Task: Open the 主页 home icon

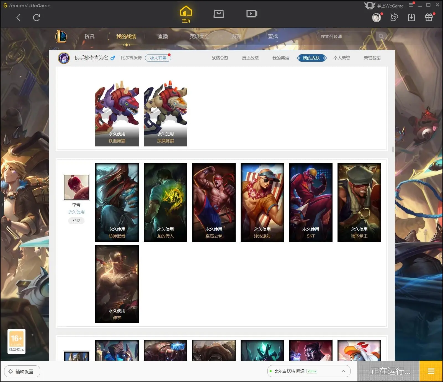Action: pyautogui.click(x=186, y=14)
